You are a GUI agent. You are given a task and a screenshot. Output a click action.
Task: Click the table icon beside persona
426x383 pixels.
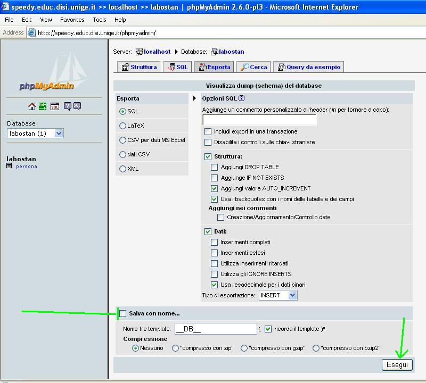click(9, 166)
